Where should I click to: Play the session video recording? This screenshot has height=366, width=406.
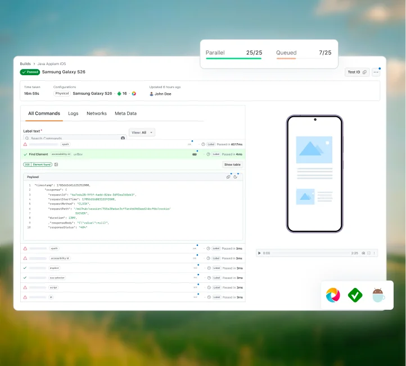pyautogui.click(x=259, y=253)
